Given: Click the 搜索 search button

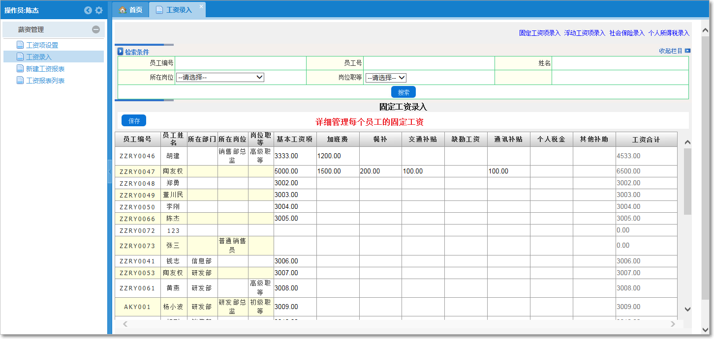Looking at the screenshot, I should [x=403, y=92].
